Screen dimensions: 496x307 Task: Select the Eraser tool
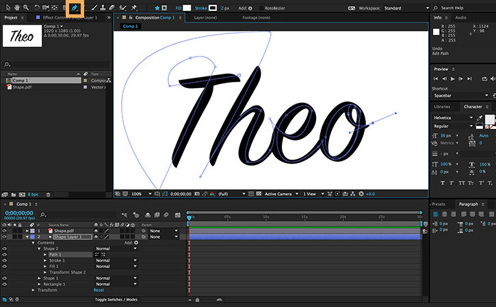click(112, 8)
